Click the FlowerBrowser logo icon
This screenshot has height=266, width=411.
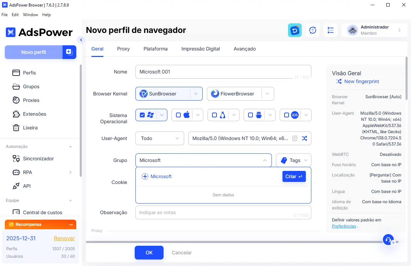[x=215, y=94]
